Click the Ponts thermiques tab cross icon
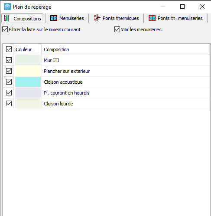This screenshot has height=216, width=211. coord(97,18)
